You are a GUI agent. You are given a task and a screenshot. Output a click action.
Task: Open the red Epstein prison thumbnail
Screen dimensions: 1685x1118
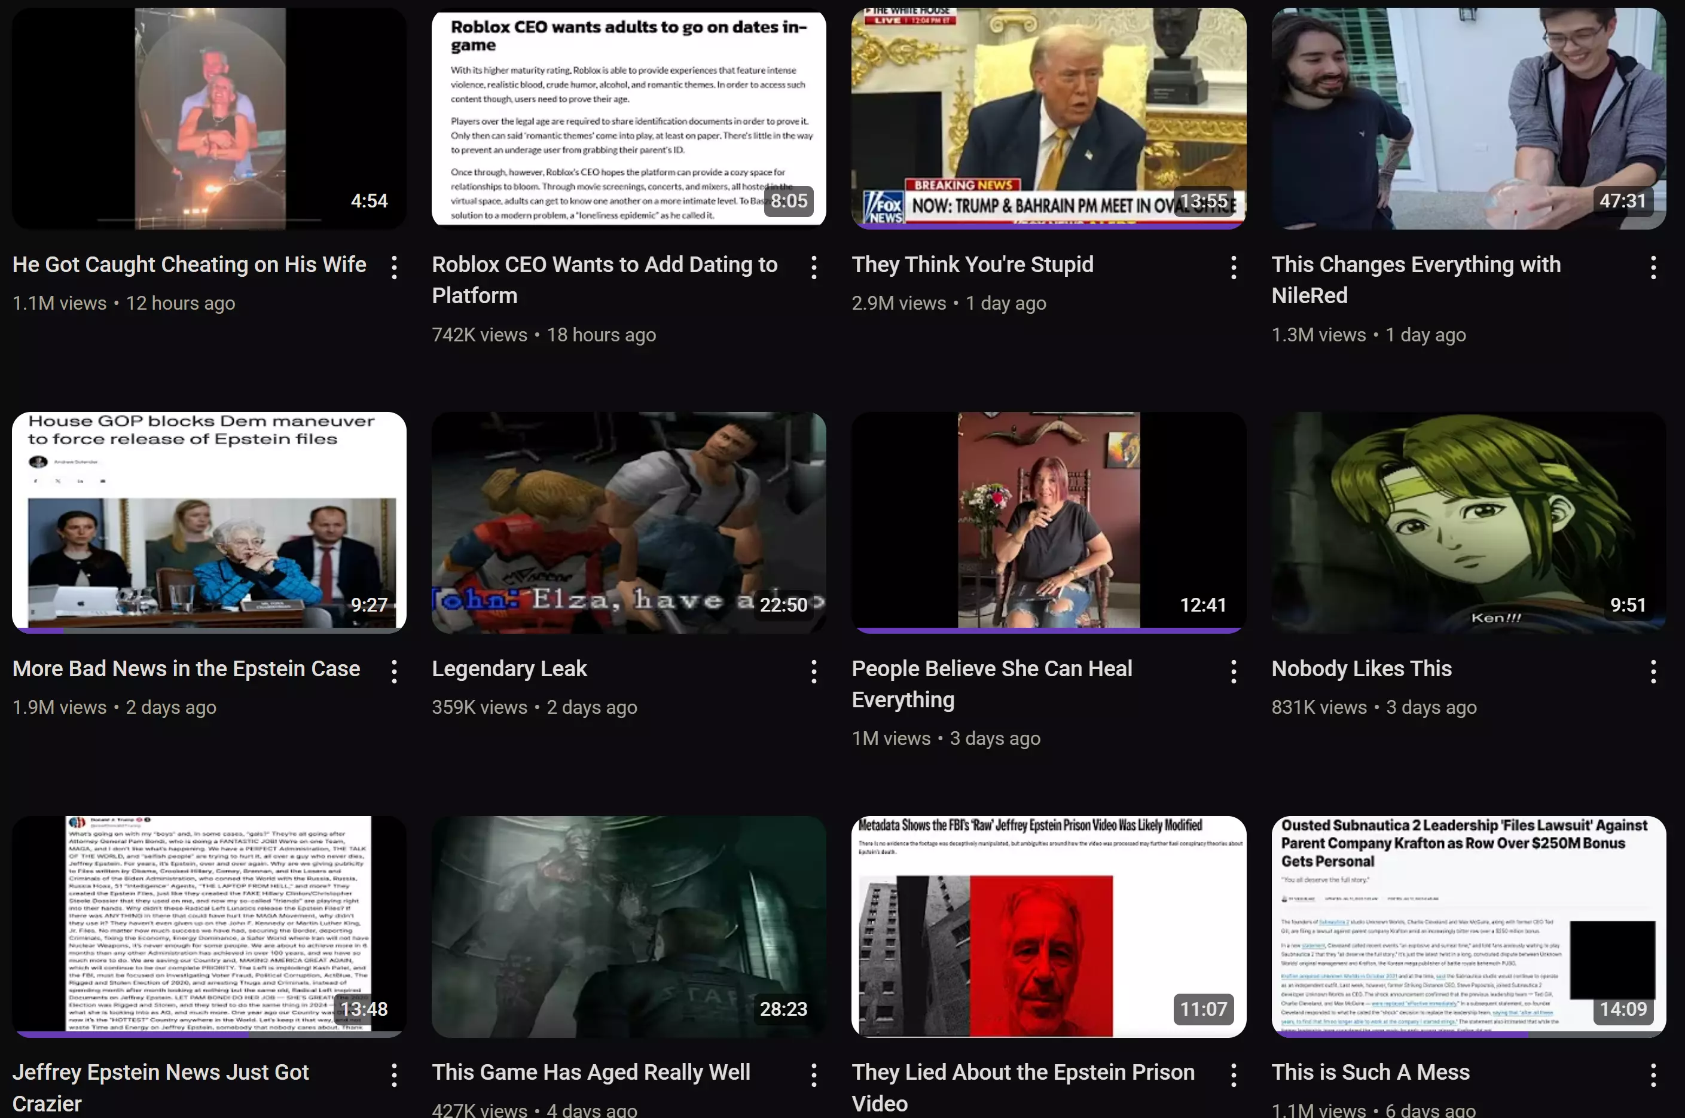[1049, 926]
